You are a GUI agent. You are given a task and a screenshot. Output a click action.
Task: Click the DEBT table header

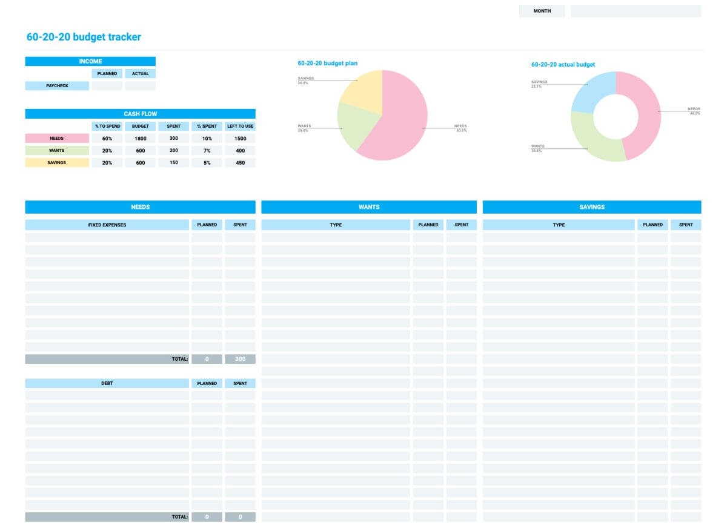pyautogui.click(x=107, y=383)
